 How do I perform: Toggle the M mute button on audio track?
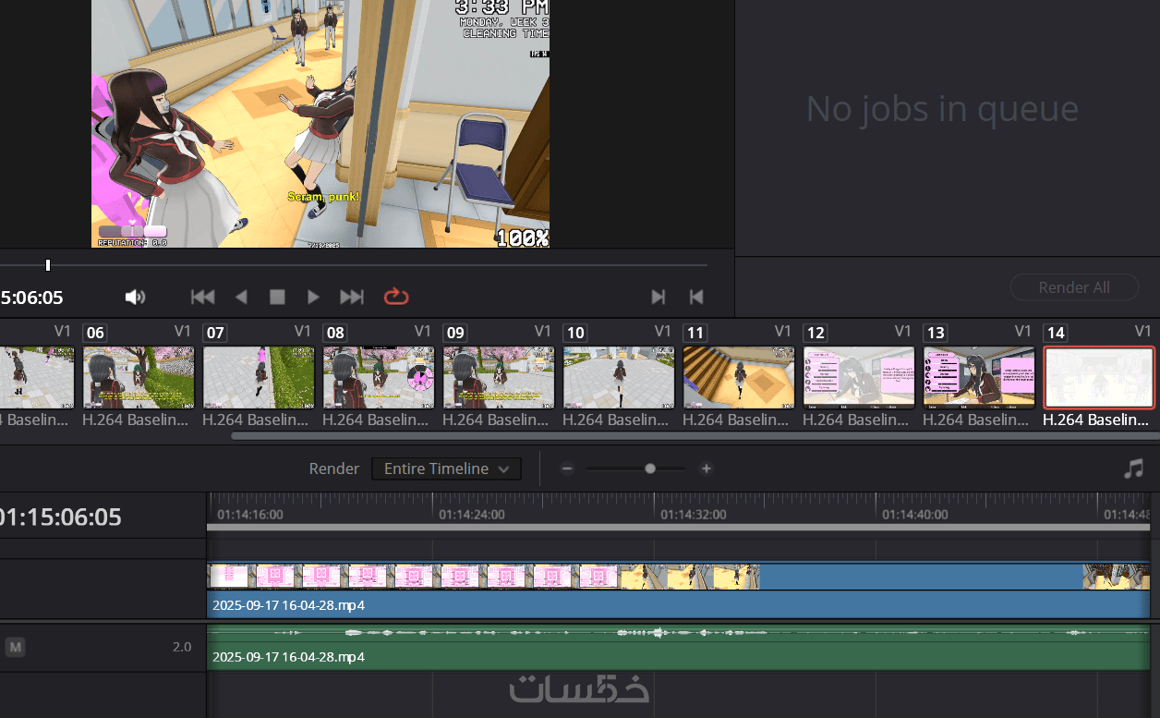[15, 647]
